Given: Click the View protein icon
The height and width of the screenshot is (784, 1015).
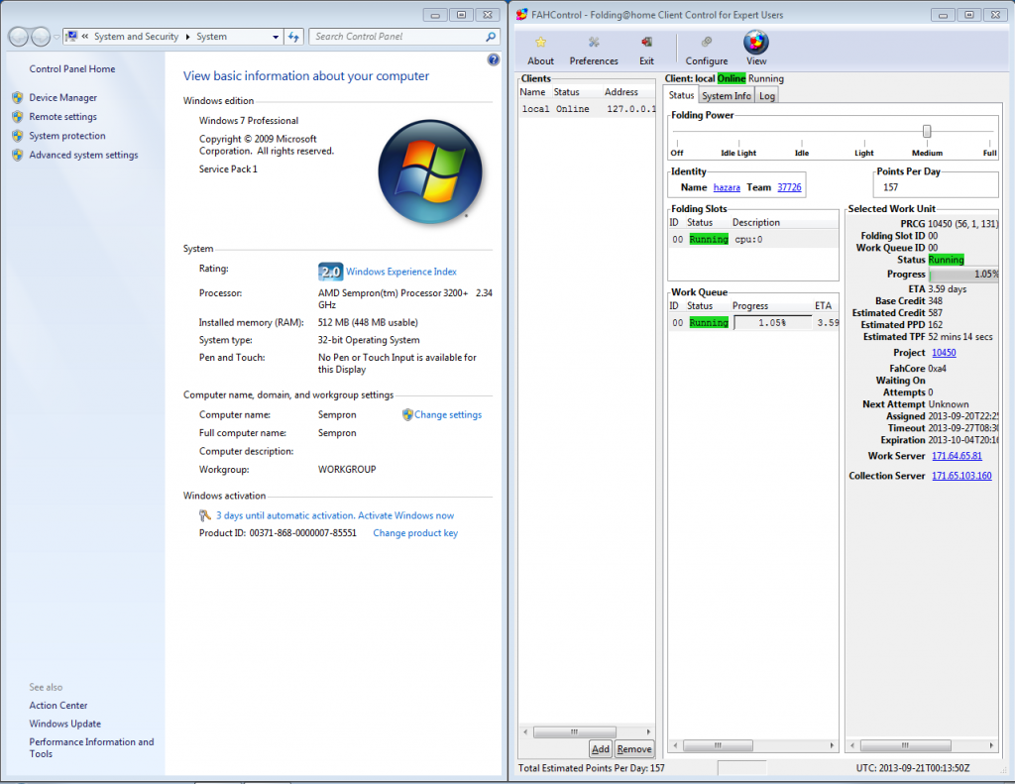Looking at the screenshot, I should click(x=756, y=42).
